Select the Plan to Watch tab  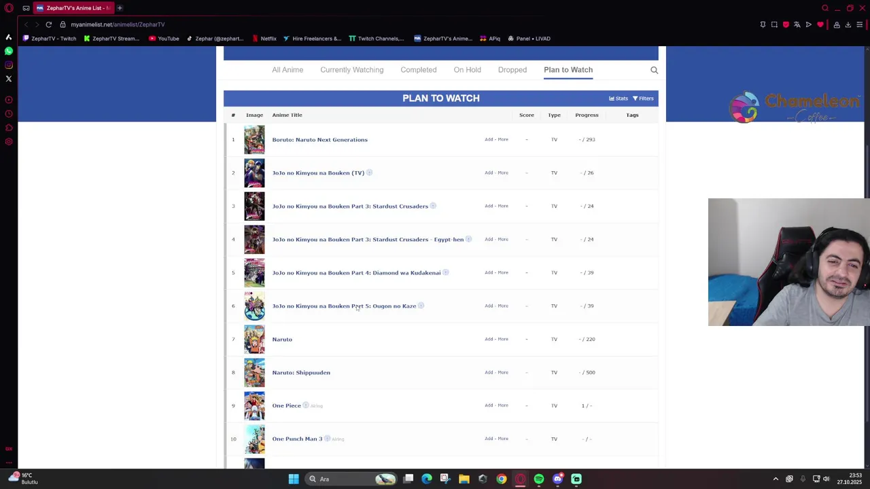[568, 70]
